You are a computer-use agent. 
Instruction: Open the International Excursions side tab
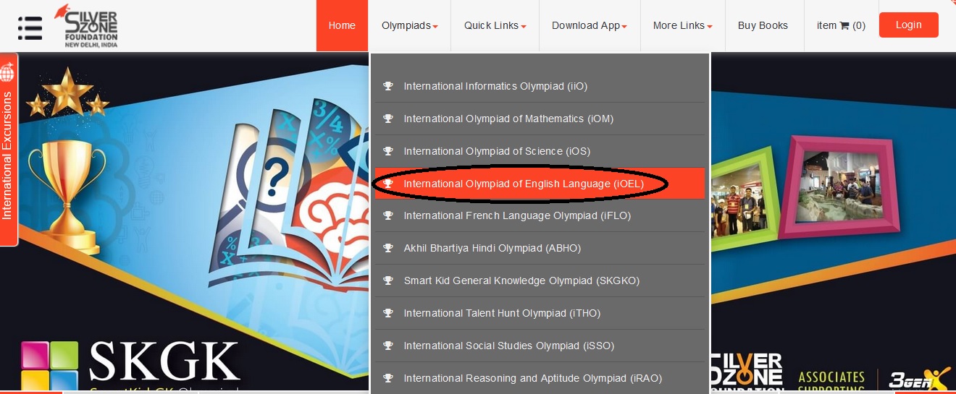(9, 150)
